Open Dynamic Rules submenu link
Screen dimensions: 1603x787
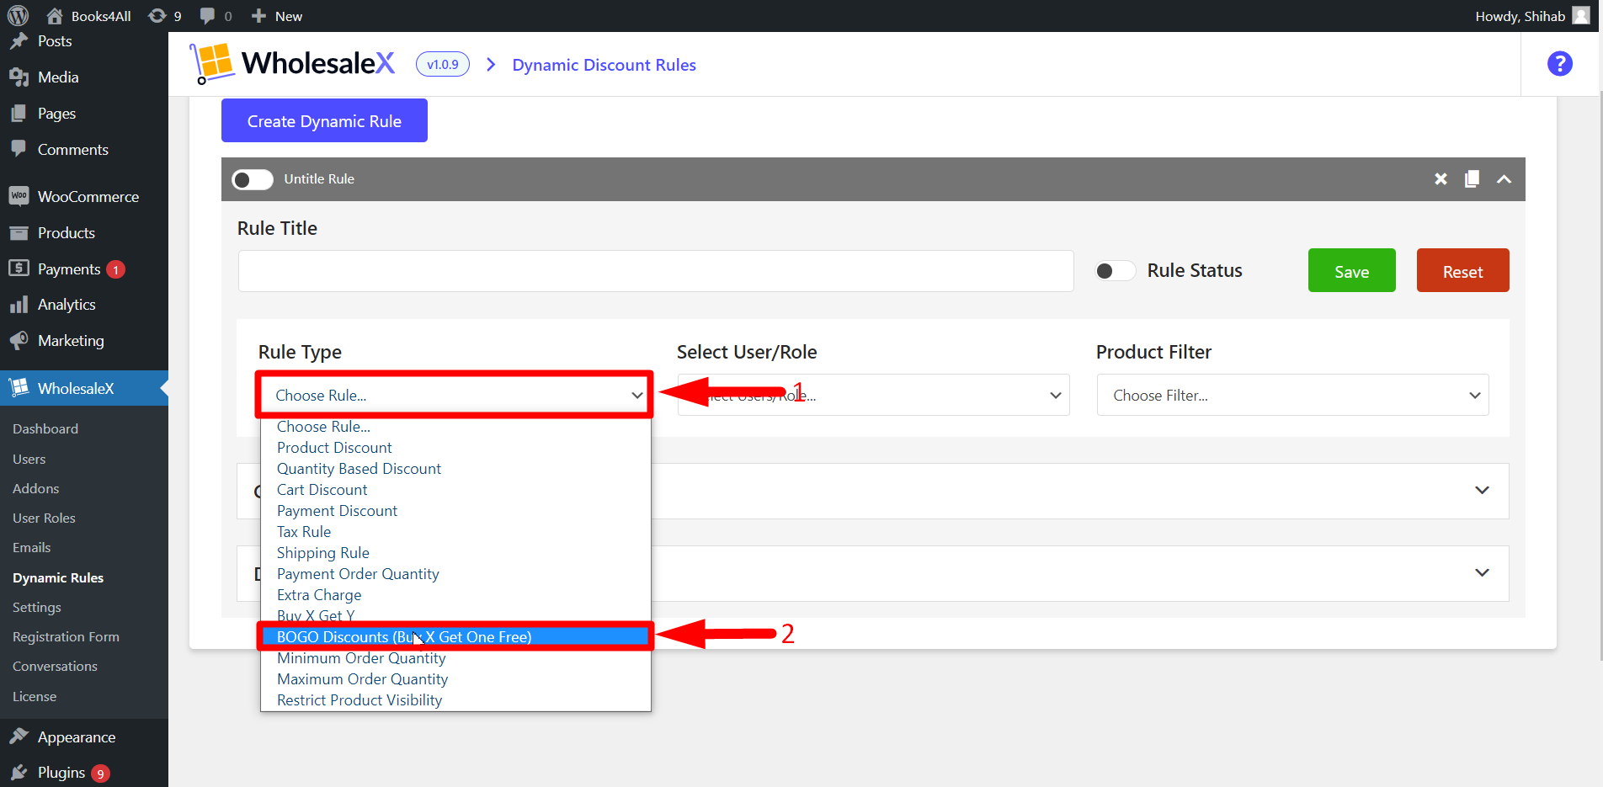pyautogui.click(x=58, y=578)
